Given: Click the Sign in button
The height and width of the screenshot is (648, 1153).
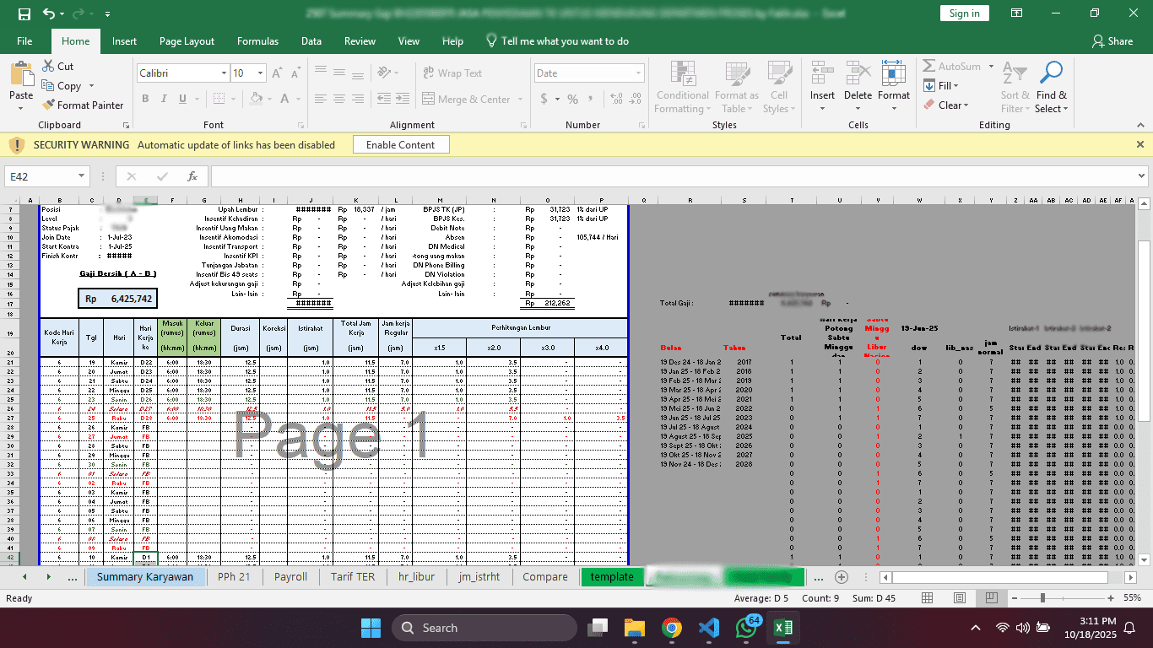Looking at the screenshot, I should click(x=964, y=13).
